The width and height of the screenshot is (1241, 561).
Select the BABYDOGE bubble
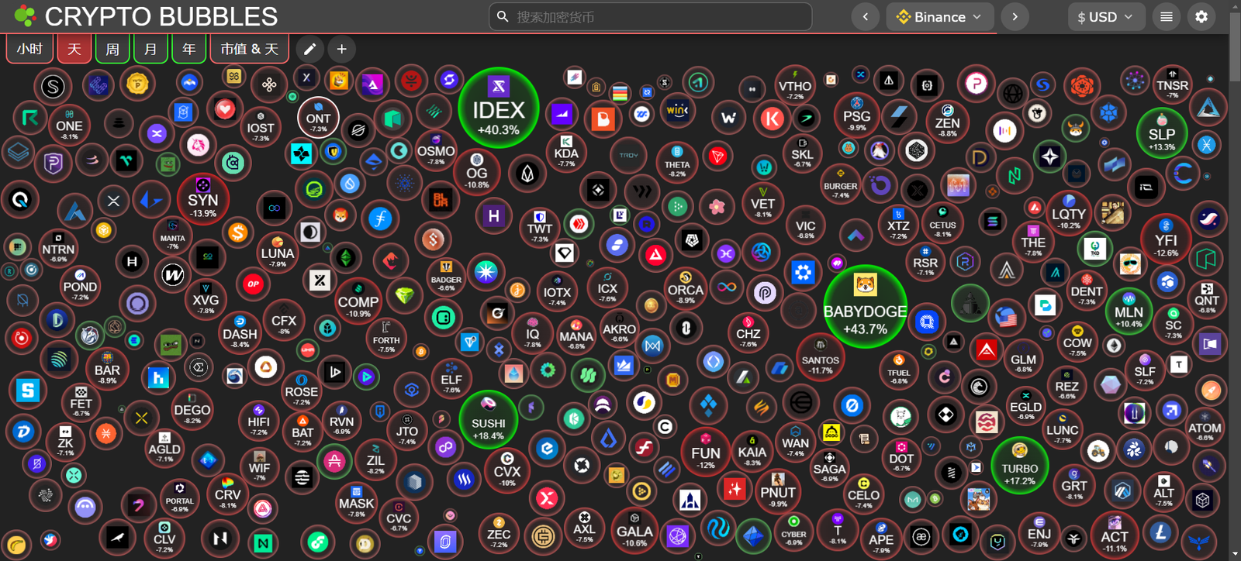pyautogui.click(x=865, y=307)
